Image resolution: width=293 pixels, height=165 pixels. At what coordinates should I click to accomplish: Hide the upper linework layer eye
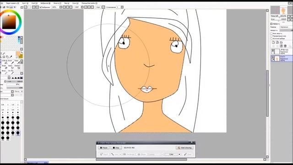(273, 50)
